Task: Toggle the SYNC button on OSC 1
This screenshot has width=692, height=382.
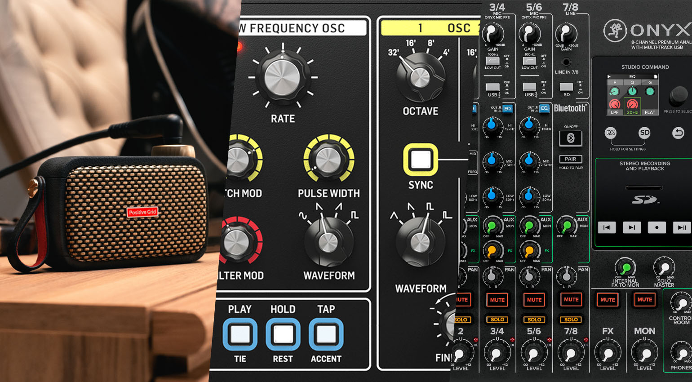Action: [x=421, y=160]
